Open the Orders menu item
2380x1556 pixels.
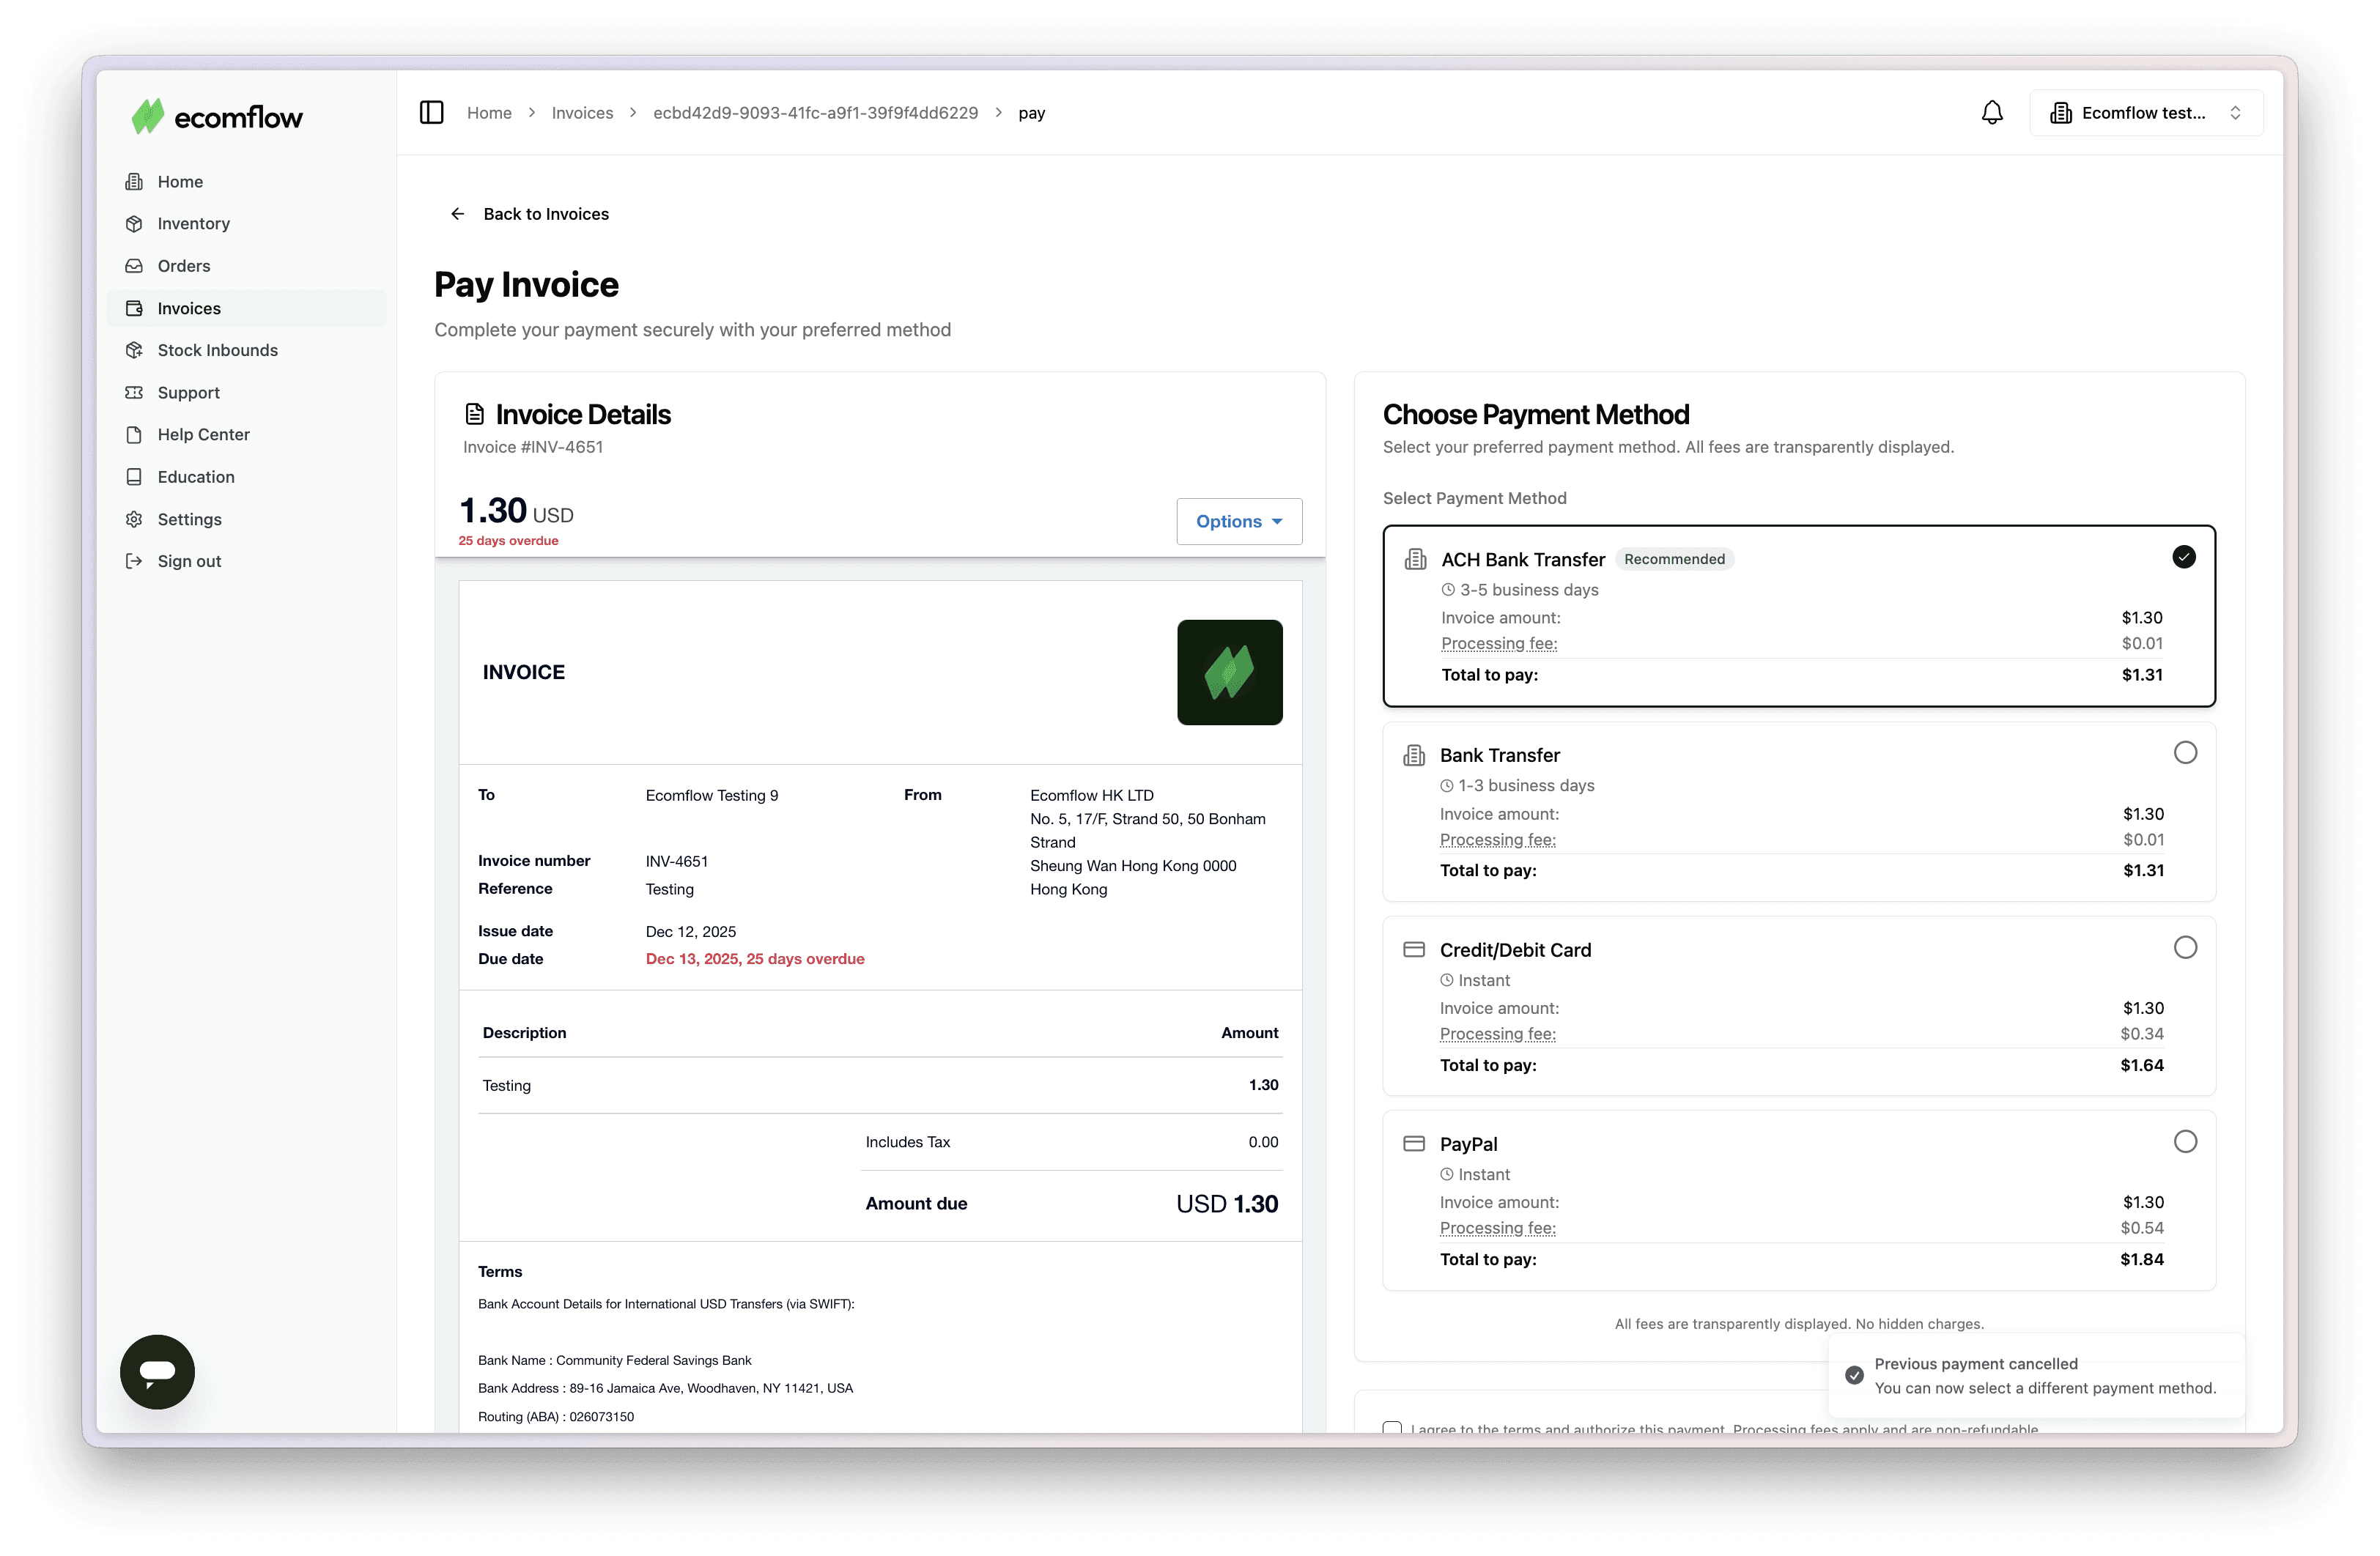[x=184, y=266]
